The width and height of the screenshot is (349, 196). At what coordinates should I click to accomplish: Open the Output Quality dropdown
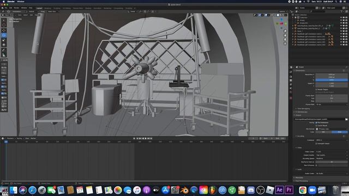(332, 155)
